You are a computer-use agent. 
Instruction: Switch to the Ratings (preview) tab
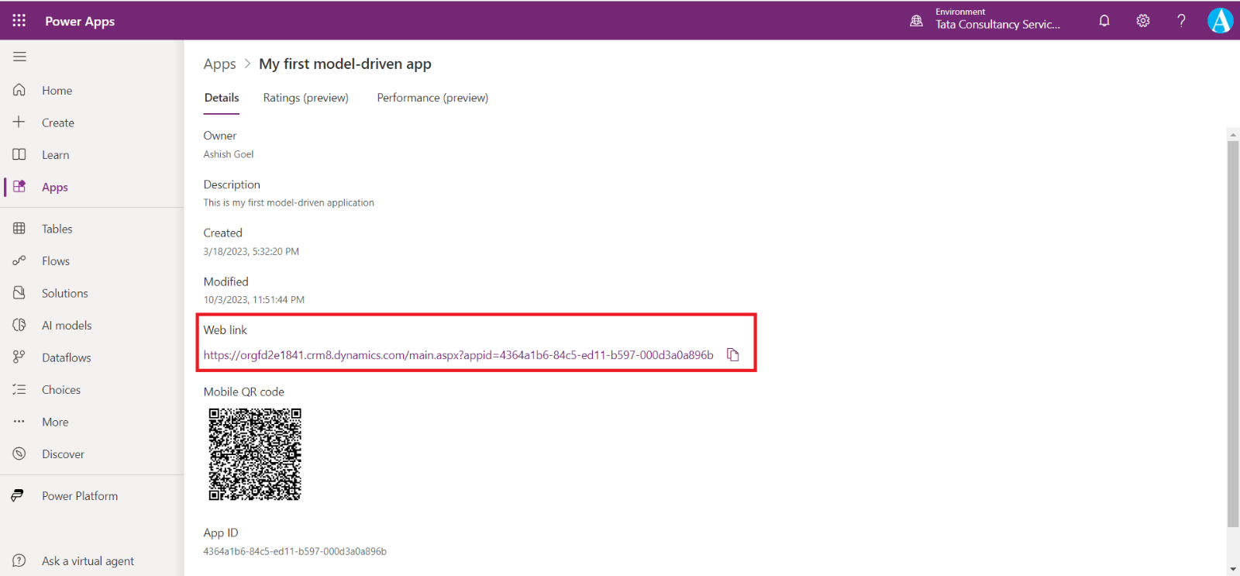click(305, 98)
